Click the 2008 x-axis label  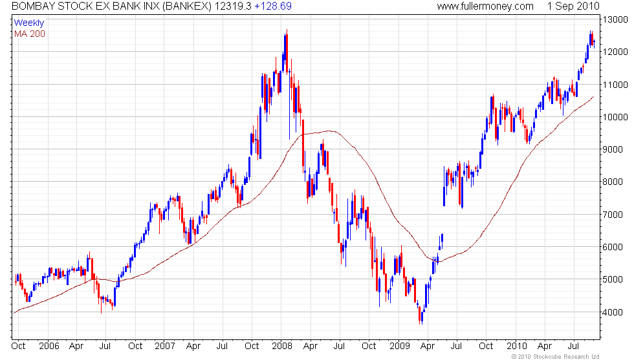pos(282,346)
